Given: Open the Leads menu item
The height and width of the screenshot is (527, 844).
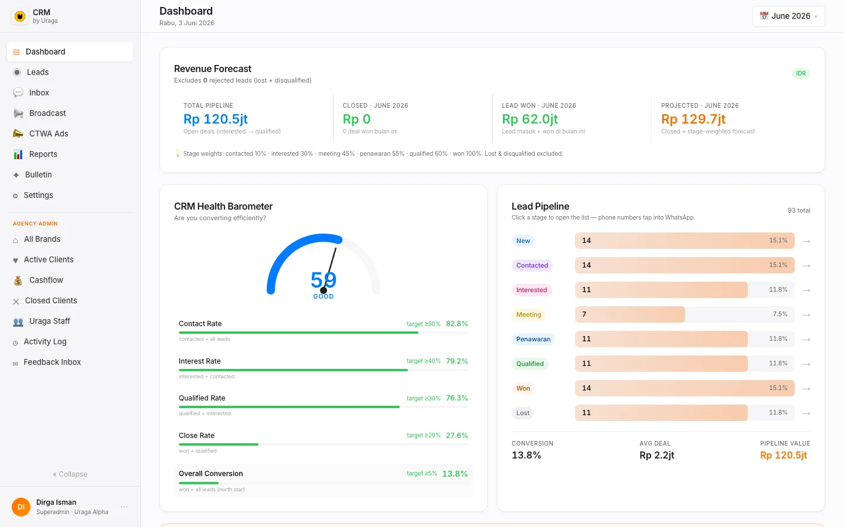Looking at the screenshot, I should coord(70,72).
